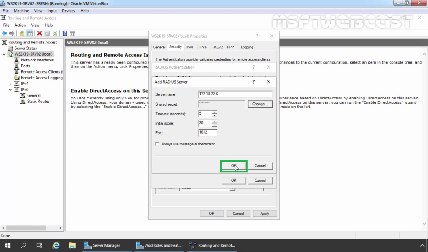Screen dimensions: 428x252
Task: Click Apply in the Properties dialog
Action: point(265,214)
